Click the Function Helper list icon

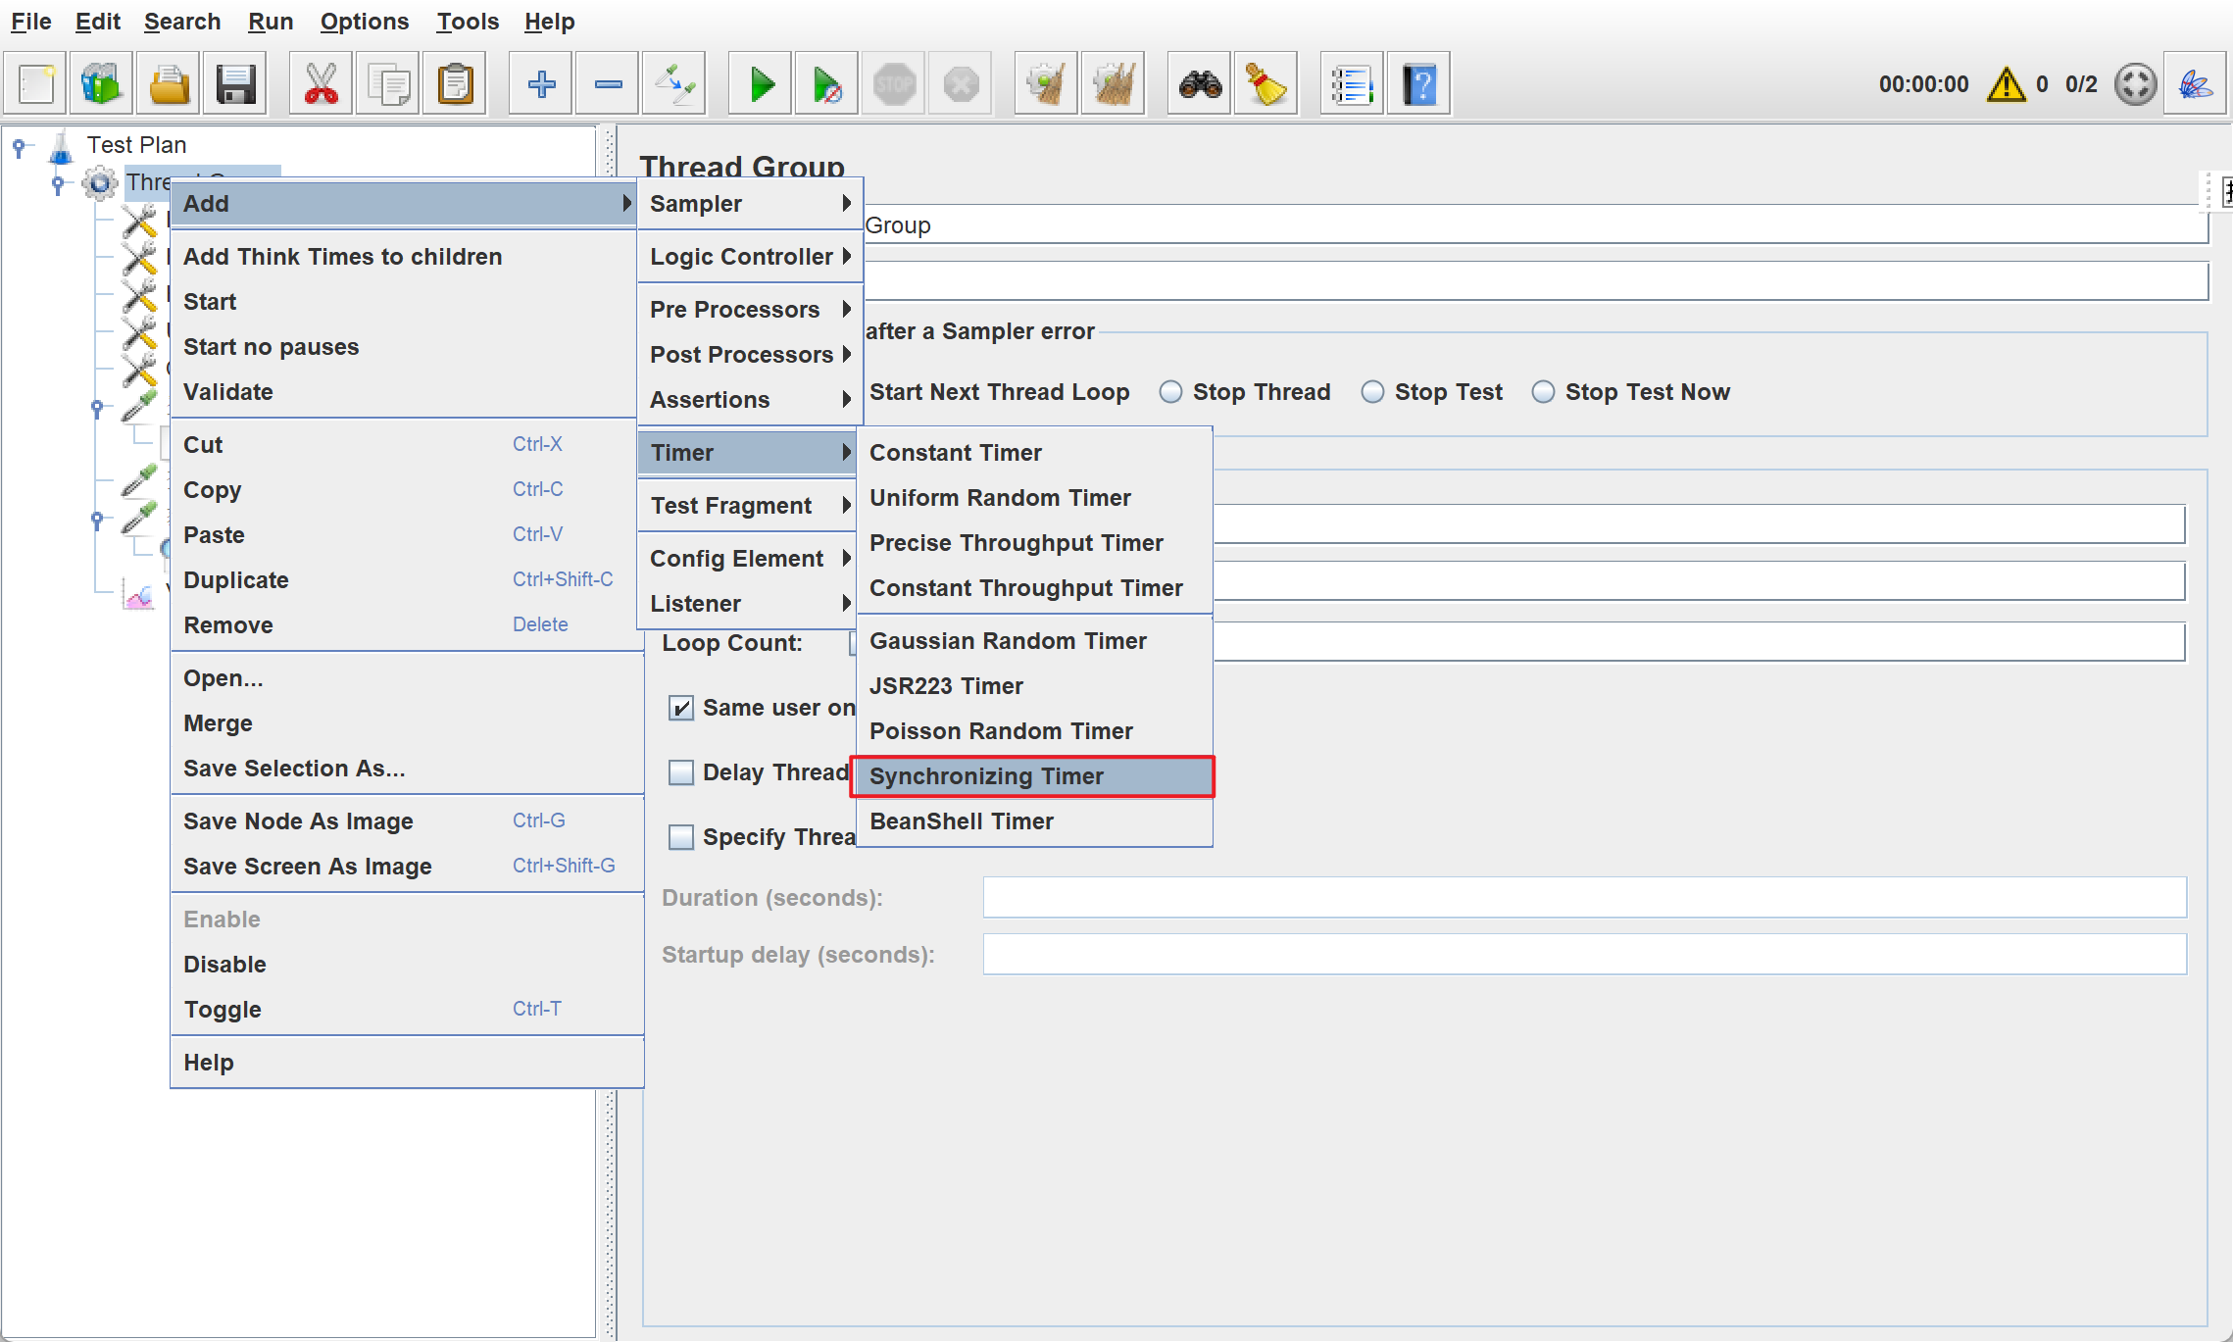pos(1351,84)
